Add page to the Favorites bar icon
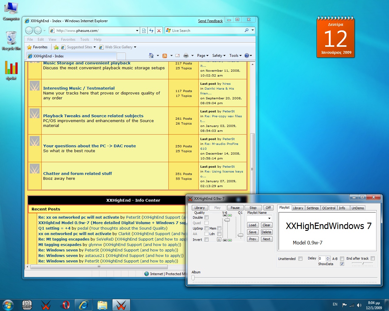Screen dimensions: 389x311 point(56,47)
